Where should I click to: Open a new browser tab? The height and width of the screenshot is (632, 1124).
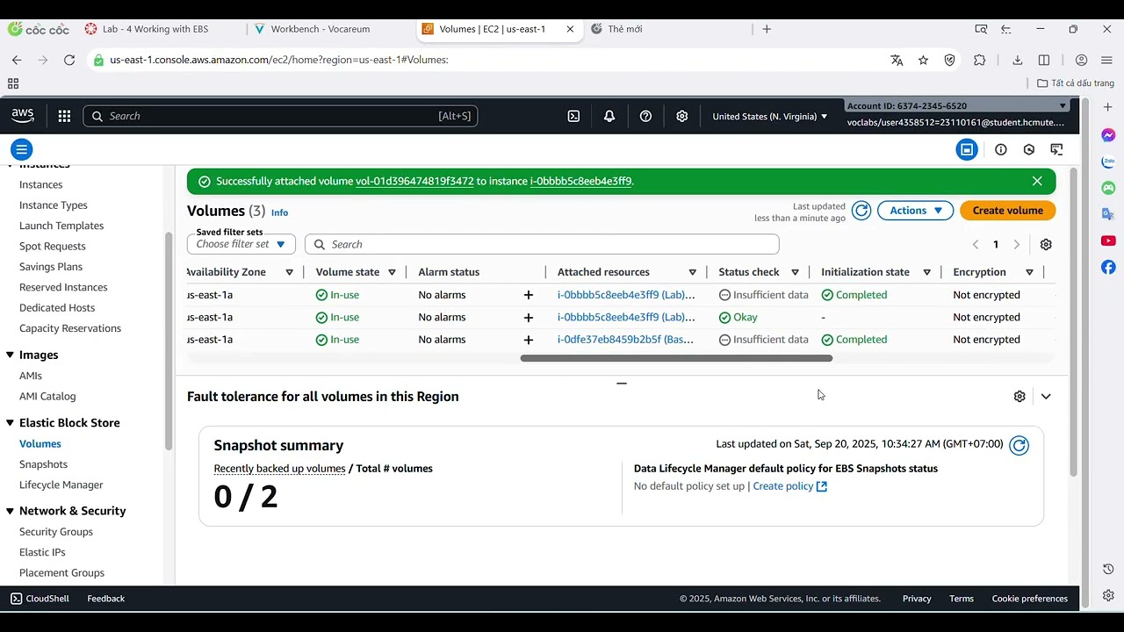[x=767, y=29]
